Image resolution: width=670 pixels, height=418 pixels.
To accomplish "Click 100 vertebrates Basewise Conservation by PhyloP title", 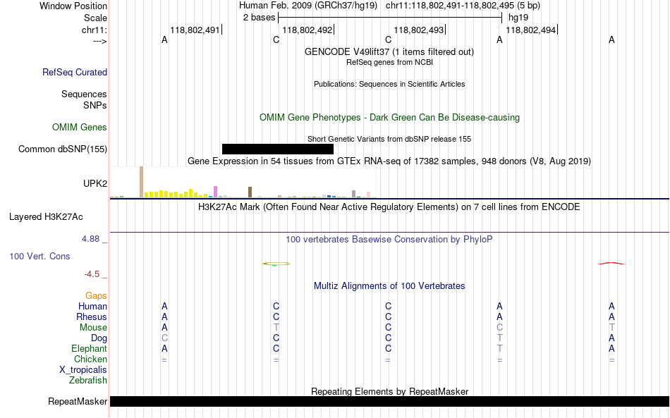I will coord(389,240).
